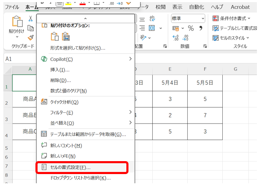Open the number format 標準 dropdown

click(203, 18)
